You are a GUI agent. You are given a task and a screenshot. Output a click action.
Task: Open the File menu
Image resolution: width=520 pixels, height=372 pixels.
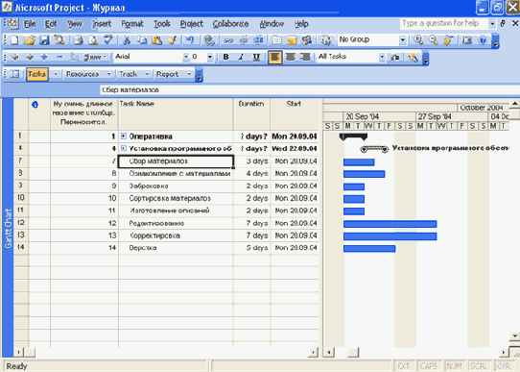click(x=30, y=24)
